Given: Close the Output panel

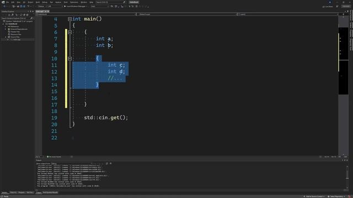Looking at the screenshot, I should tap(347, 160).
